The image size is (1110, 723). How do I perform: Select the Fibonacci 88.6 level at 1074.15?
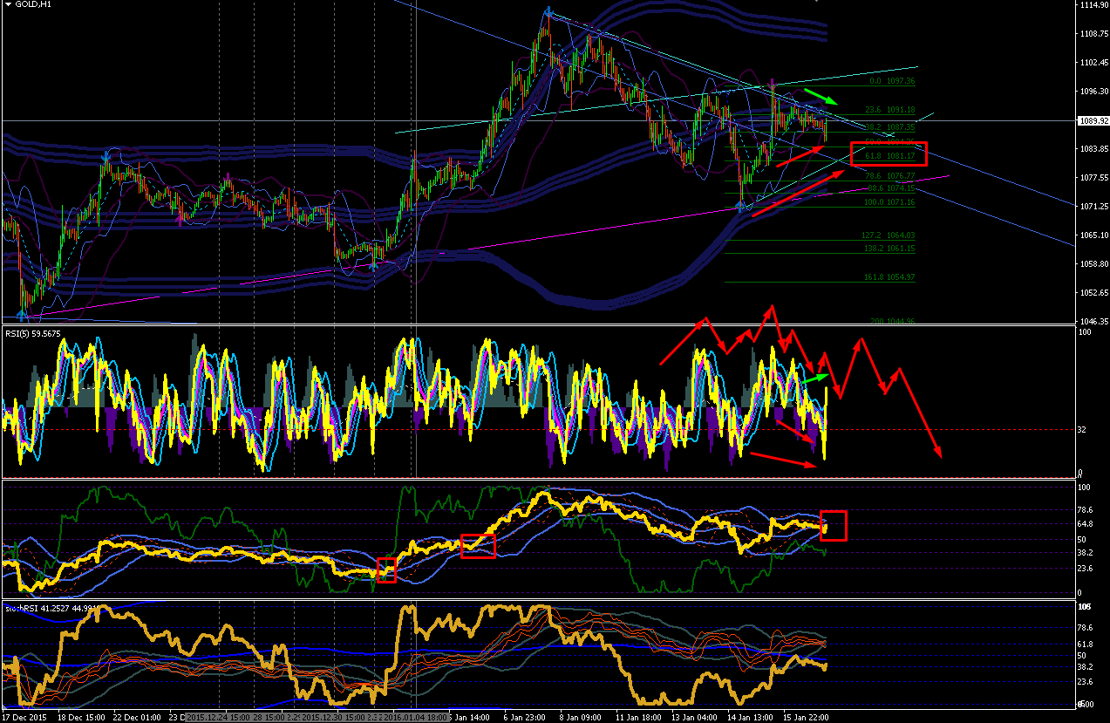pos(889,188)
